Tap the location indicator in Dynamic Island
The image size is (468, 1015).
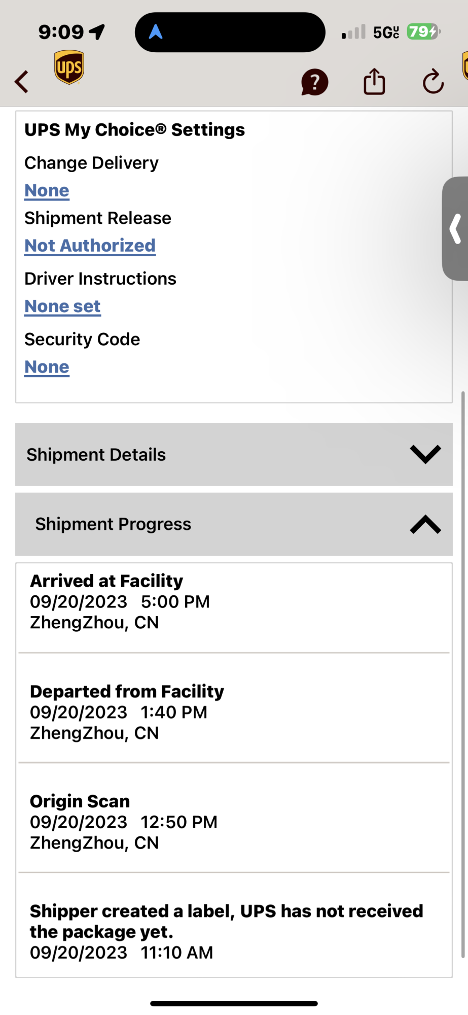[x=156, y=32]
